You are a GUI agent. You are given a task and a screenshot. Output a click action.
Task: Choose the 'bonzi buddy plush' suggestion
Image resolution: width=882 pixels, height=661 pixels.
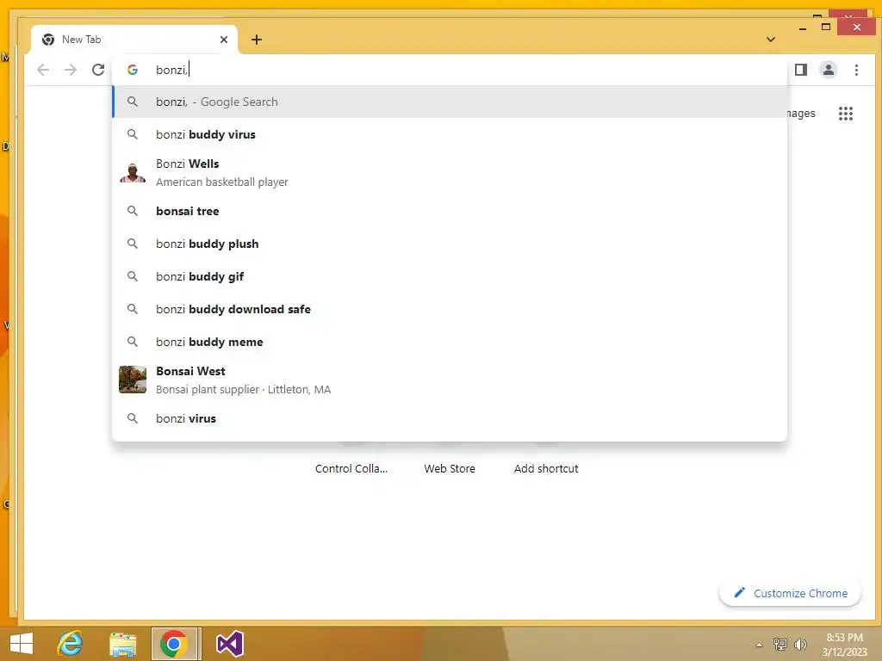click(450, 244)
